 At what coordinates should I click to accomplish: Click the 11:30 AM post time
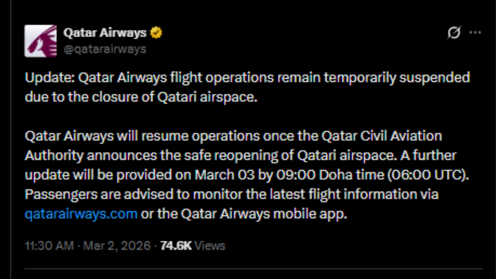click(48, 245)
